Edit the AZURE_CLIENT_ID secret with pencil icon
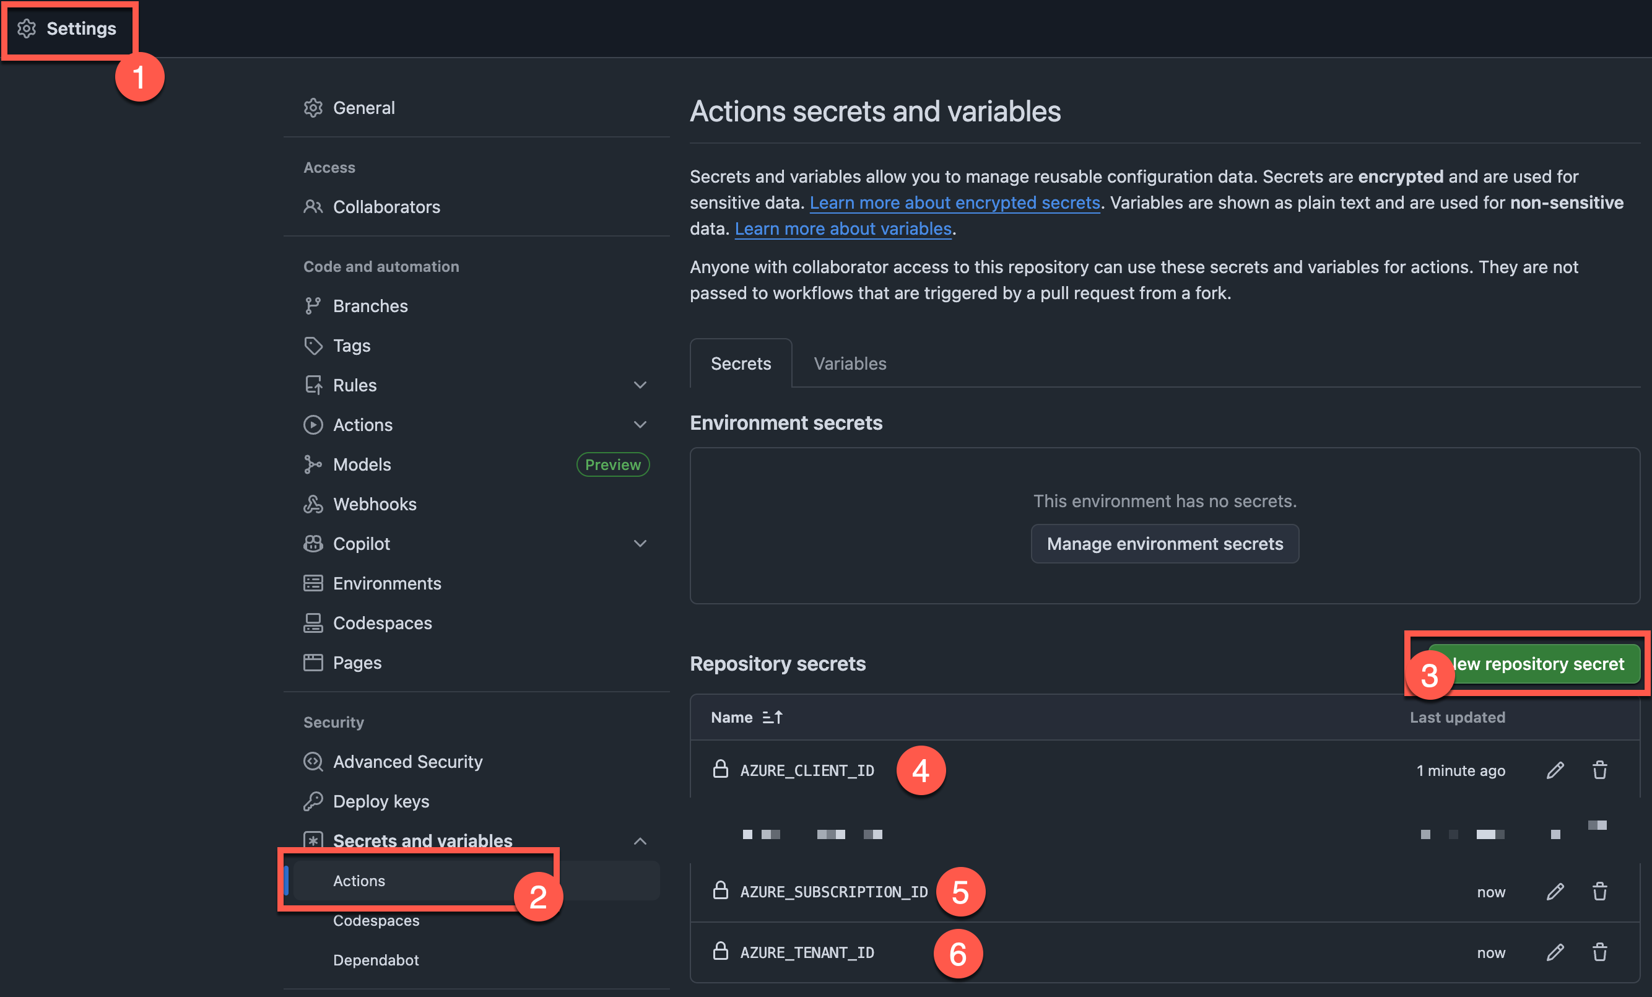The width and height of the screenshot is (1652, 997). (x=1555, y=770)
